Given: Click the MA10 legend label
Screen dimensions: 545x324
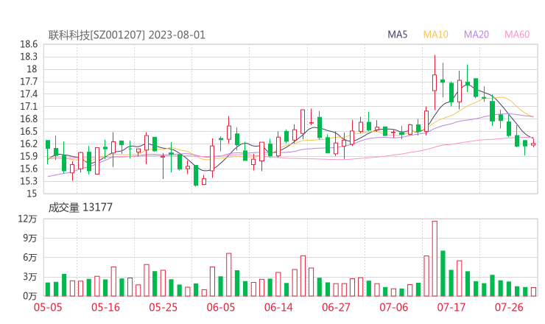Looking at the screenshot, I should click(x=435, y=35).
